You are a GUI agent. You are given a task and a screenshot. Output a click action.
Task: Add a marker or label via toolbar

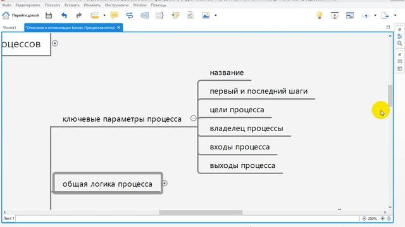click(x=175, y=15)
